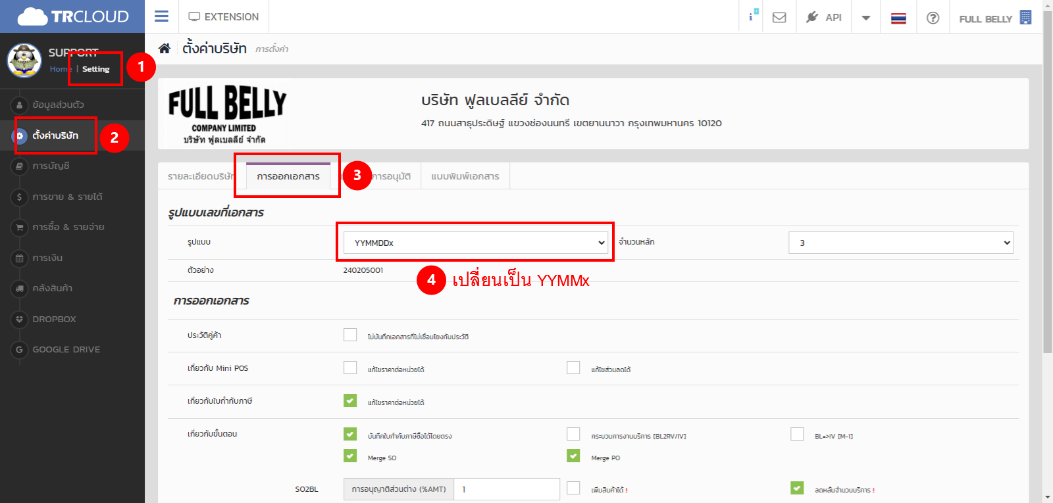This screenshot has width=1053, height=503.
Task: Click the การบัญชี sidebar icon
Action: [x=19, y=166]
